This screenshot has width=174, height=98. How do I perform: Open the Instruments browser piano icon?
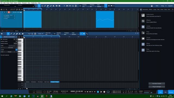click(x=143, y=15)
